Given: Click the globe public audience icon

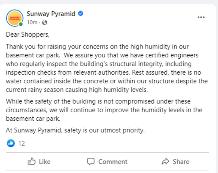Looking at the screenshot, I should tap(44, 23).
